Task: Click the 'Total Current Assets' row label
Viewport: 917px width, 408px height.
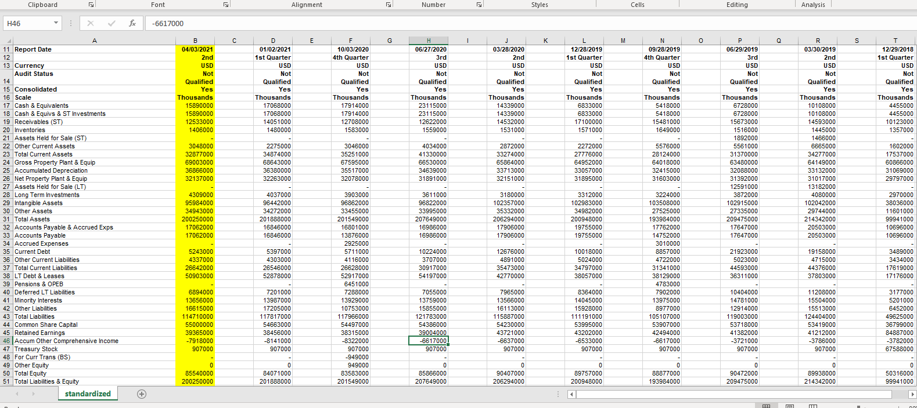Action: pyautogui.click(x=44, y=154)
